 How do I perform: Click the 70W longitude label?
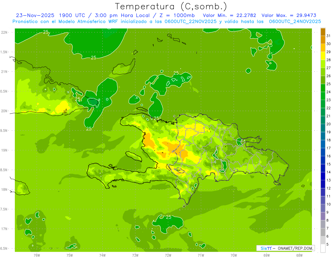pos(234,255)
